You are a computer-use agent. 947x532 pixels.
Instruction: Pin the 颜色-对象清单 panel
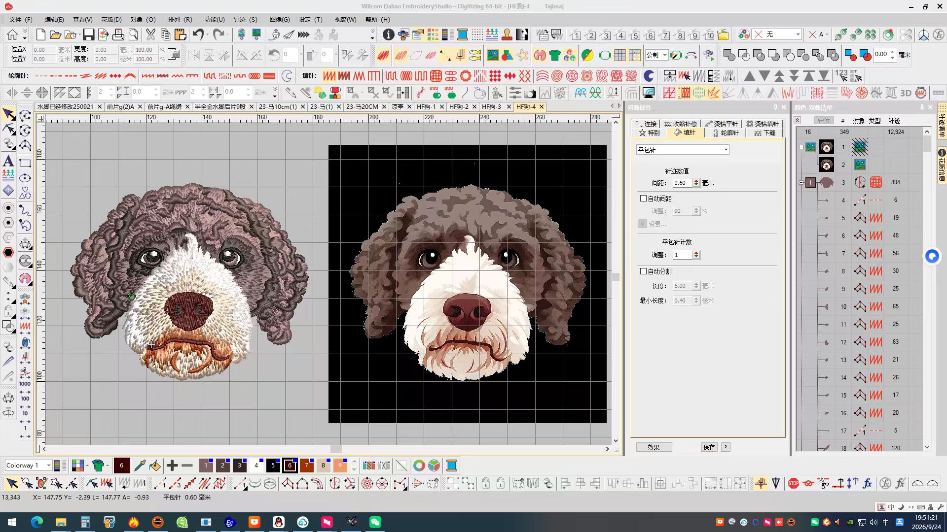click(922, 107)
